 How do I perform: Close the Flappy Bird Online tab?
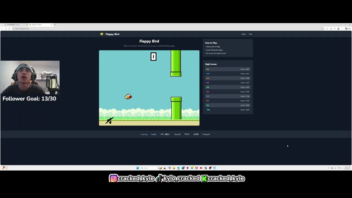(51, 25)
